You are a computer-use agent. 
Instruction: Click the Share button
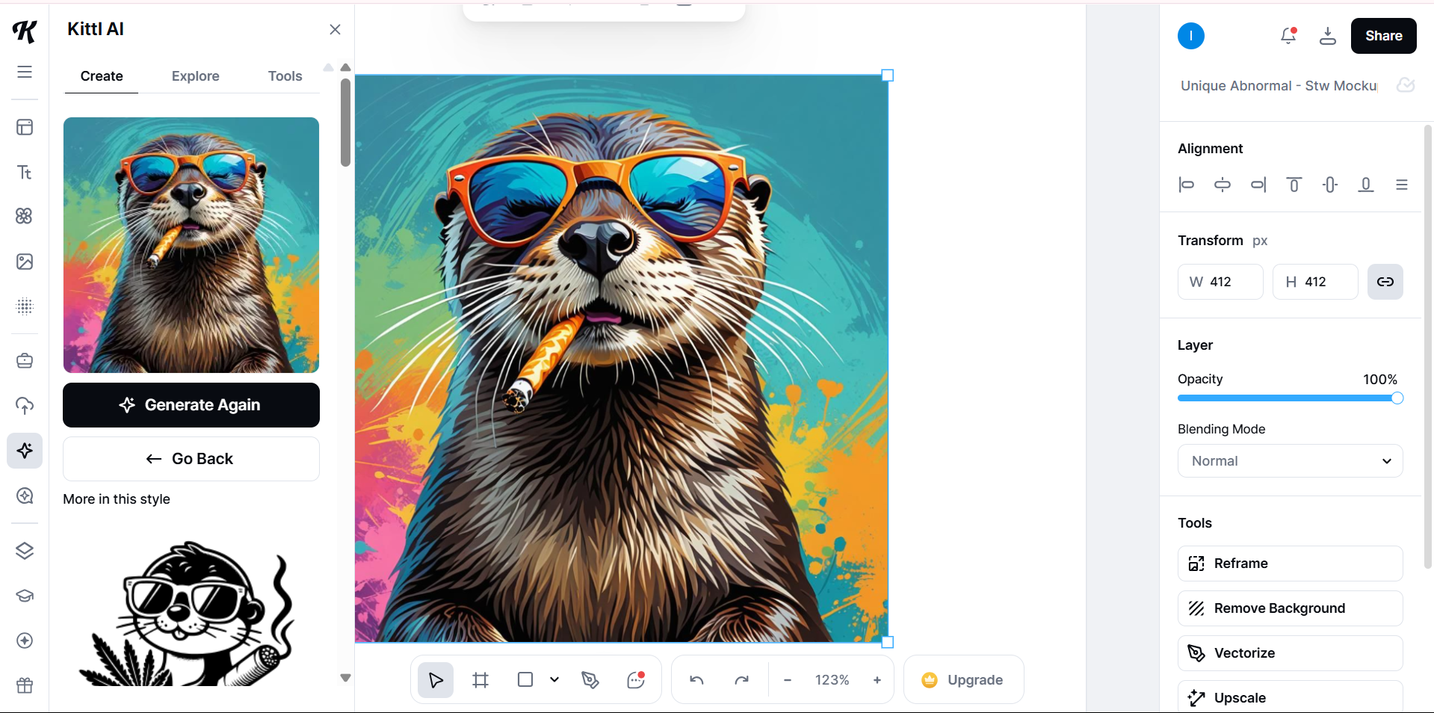click(x=1383, y=35)
